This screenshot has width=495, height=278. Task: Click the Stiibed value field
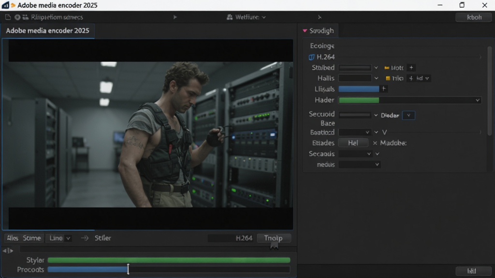point(355,68)
